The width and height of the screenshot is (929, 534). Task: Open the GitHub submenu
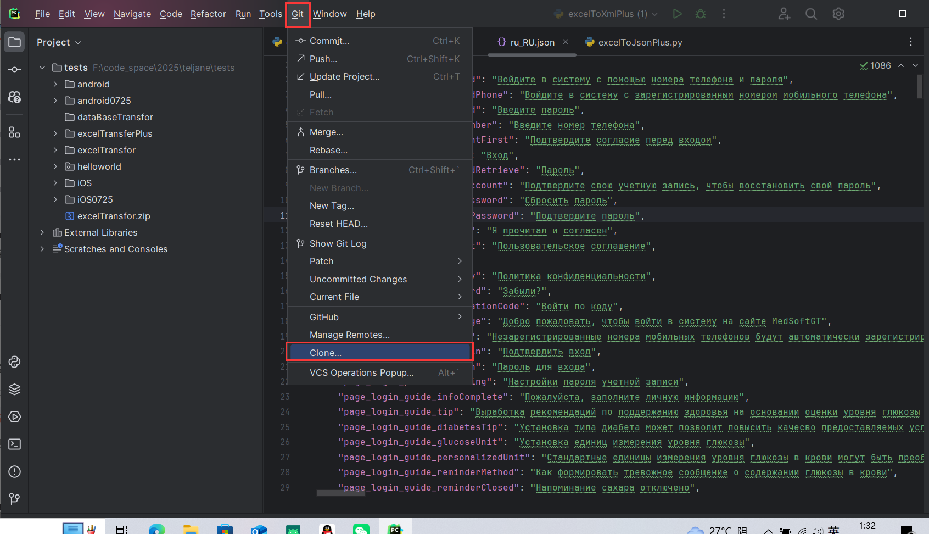[380, 317]
